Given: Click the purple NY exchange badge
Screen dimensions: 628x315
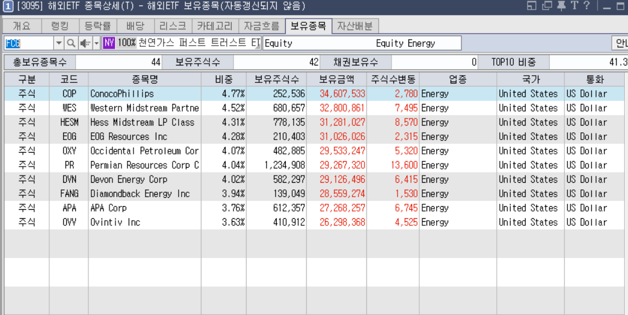Looking at the screenshot, I should click(109, 43).
